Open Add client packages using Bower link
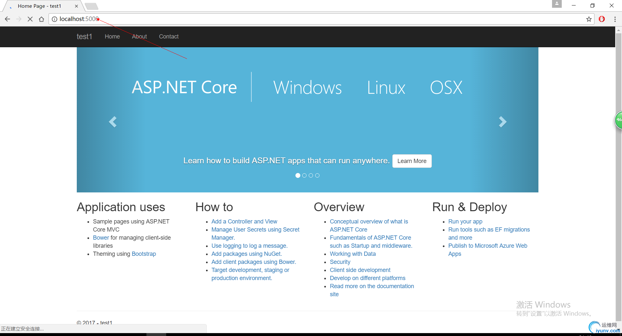Viewport: 622px width, 336px height. tap(254, 262)
